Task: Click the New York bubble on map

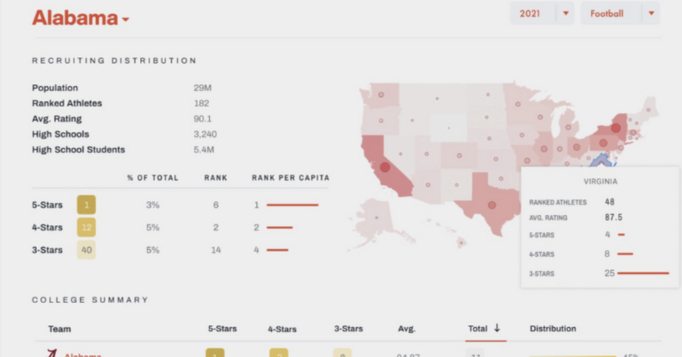Action: (616, 128)
